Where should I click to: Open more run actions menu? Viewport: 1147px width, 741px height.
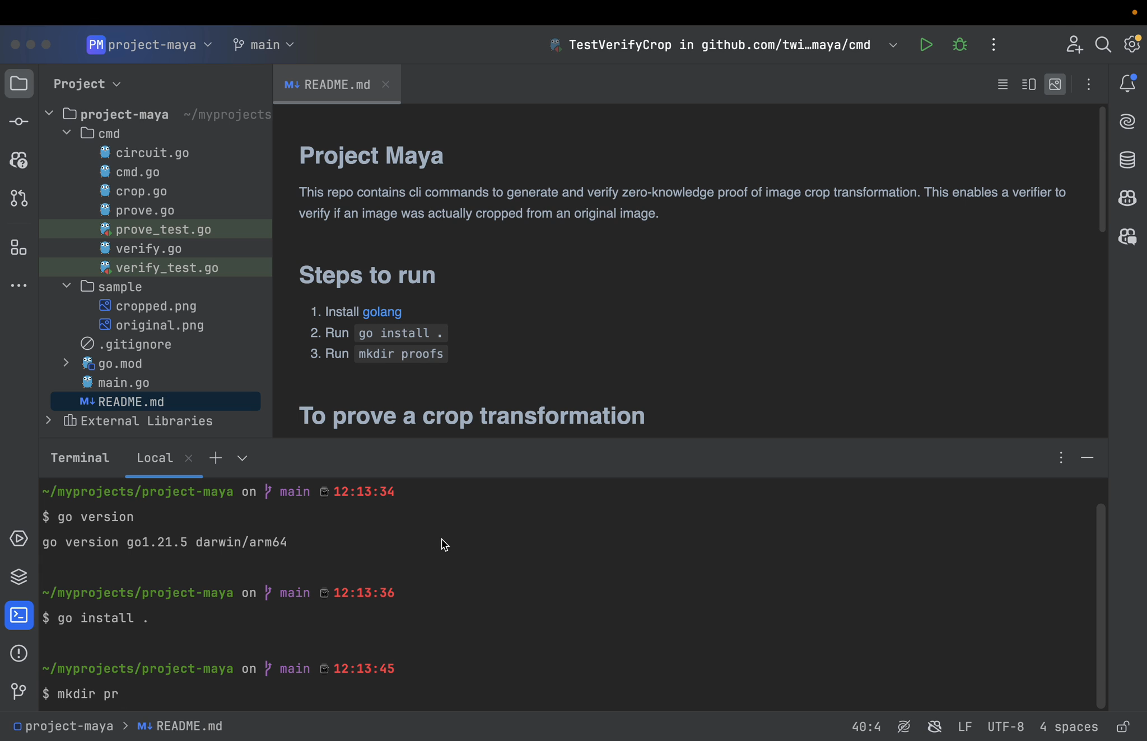(994, 45)
